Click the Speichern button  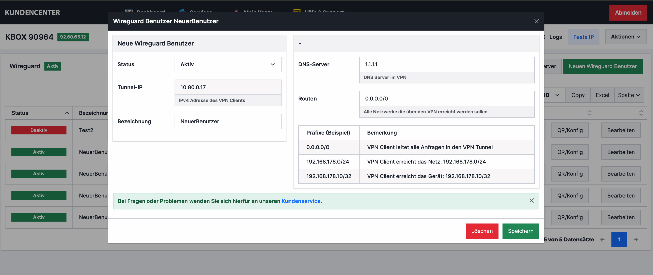click(520, 231)
